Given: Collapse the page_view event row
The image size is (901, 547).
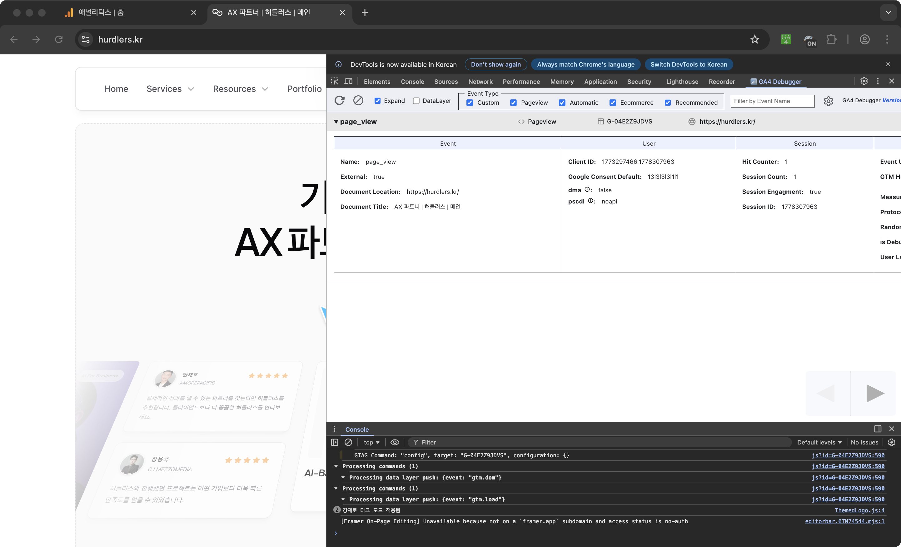Looking at the screenshot, I should pyautogui.click(x=336, y=122).
